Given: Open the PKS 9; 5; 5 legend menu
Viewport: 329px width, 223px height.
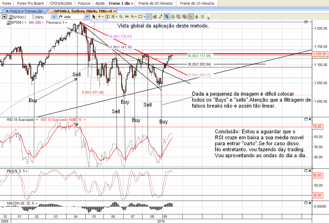Looking at the screenshot, I should [x=27, y=171].
